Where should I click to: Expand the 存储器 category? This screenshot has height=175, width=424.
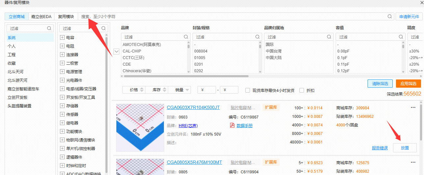(x=62, y=106)
